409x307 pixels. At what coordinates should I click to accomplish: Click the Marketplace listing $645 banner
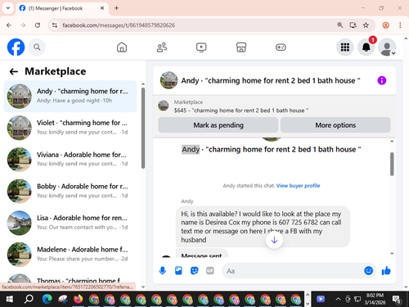[274, 106]
